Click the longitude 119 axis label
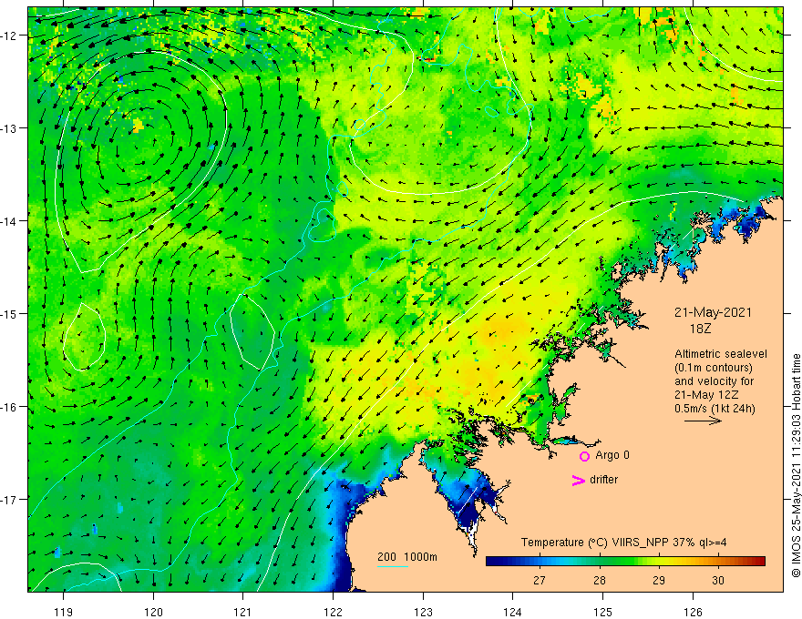The image size is (802, 619). pos(63,612)
